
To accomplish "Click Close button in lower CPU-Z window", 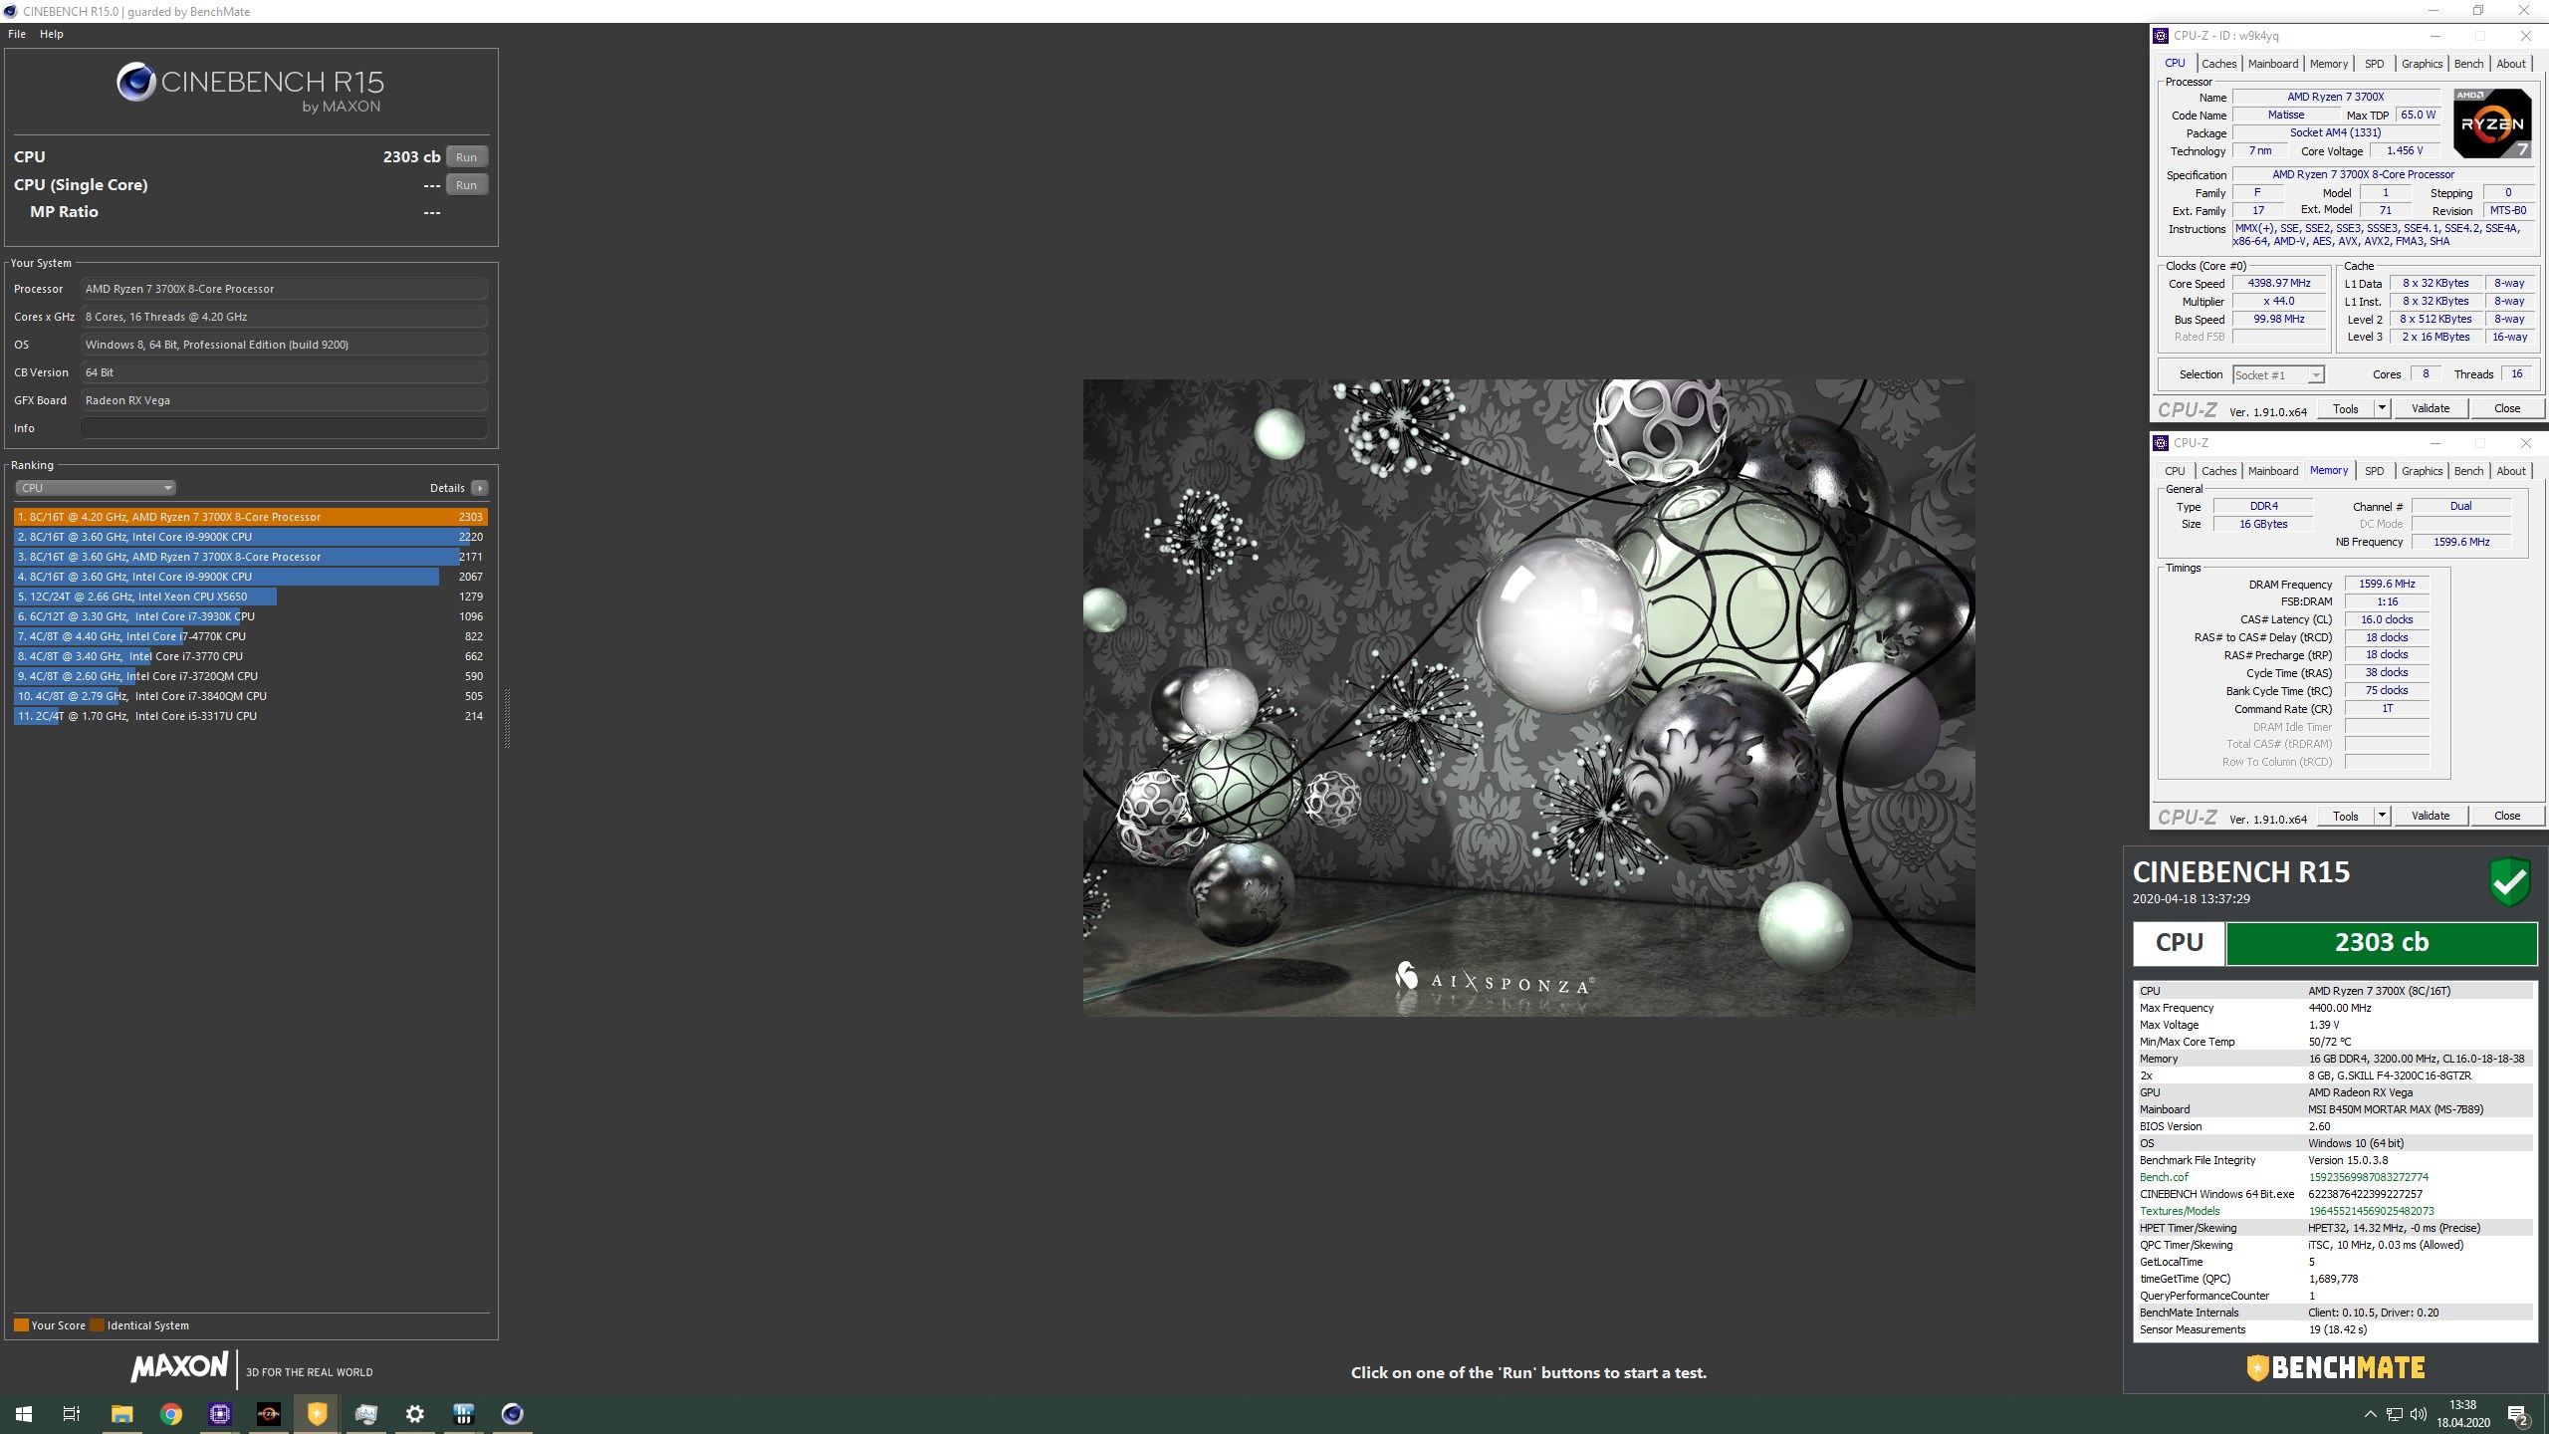I will coord(2507,816).
